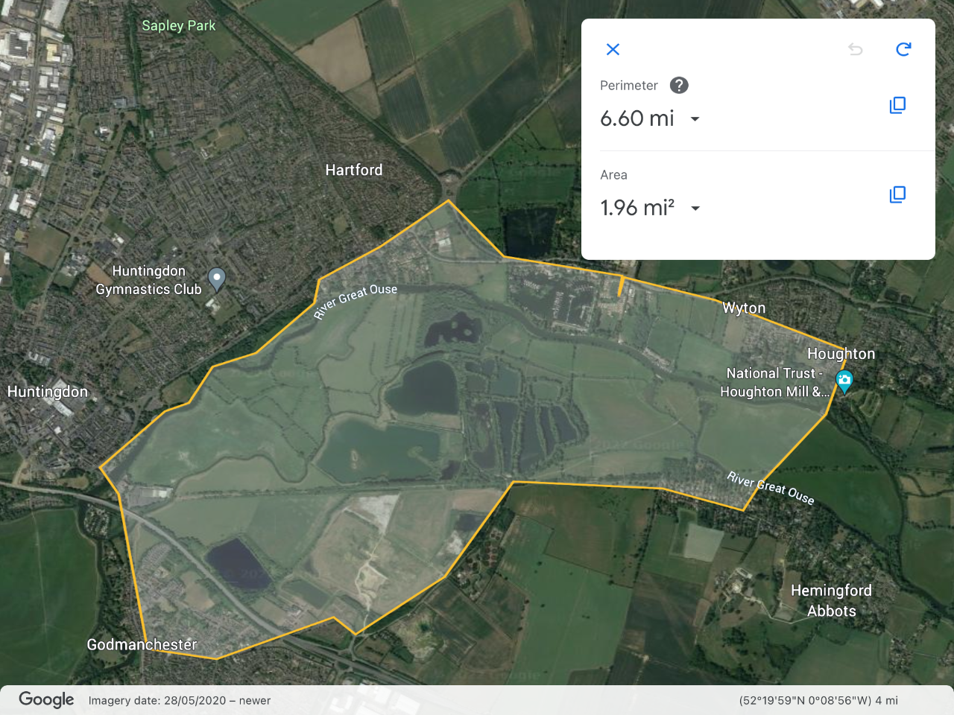Close the measurement panel with the X
This screenshot has width=954, height=715.
pos(613,49)
